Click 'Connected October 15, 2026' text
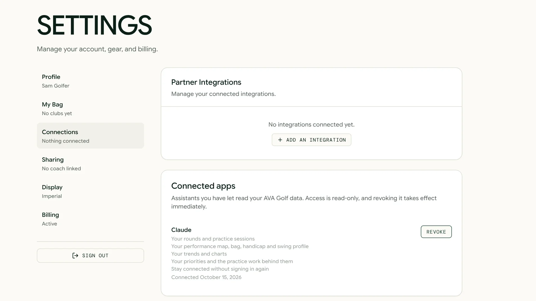536x301 pixels. click(x=206, y=277)
